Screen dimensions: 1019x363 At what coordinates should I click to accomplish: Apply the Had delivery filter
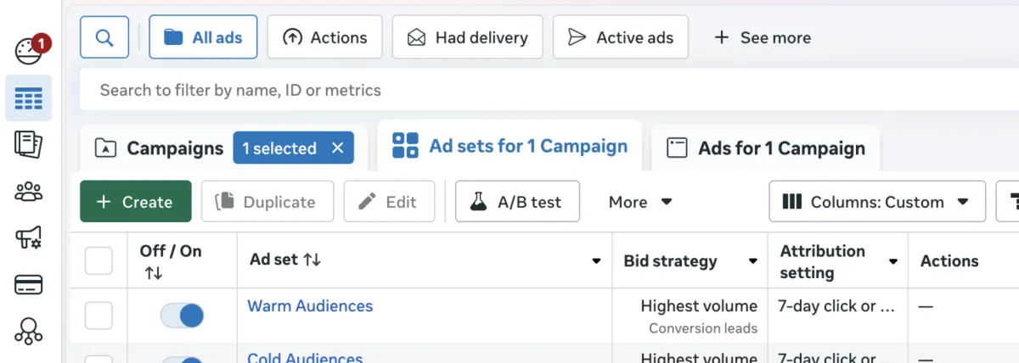[x=467, y=37]
